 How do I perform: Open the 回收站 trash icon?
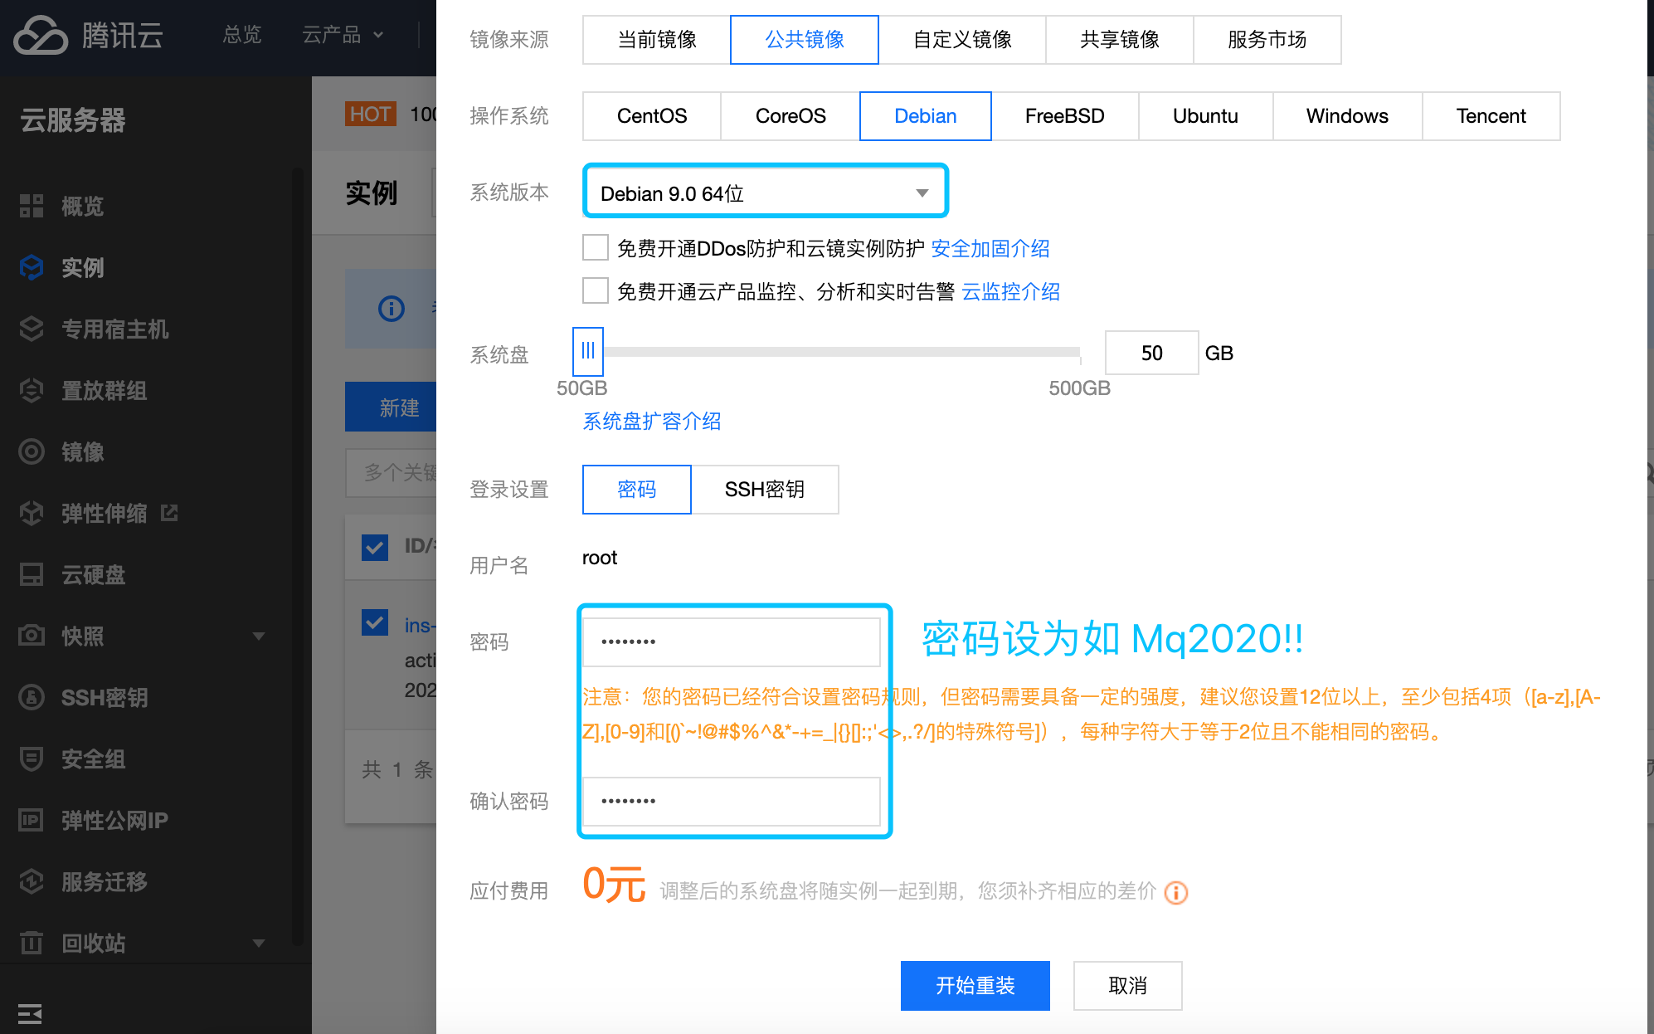(32, 943)
